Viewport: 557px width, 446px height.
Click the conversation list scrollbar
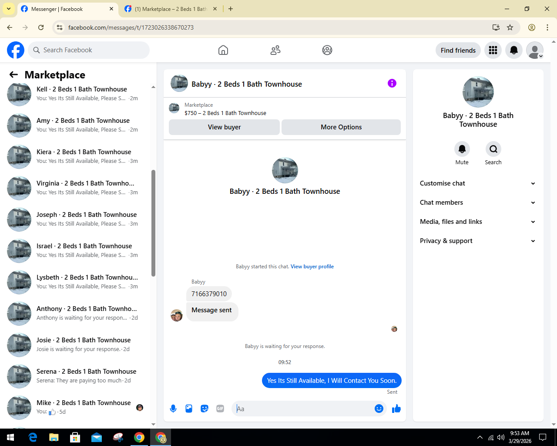tap(153, 223)
